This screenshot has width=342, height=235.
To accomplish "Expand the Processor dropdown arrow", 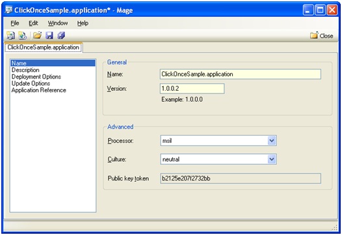I will point(272,141).
